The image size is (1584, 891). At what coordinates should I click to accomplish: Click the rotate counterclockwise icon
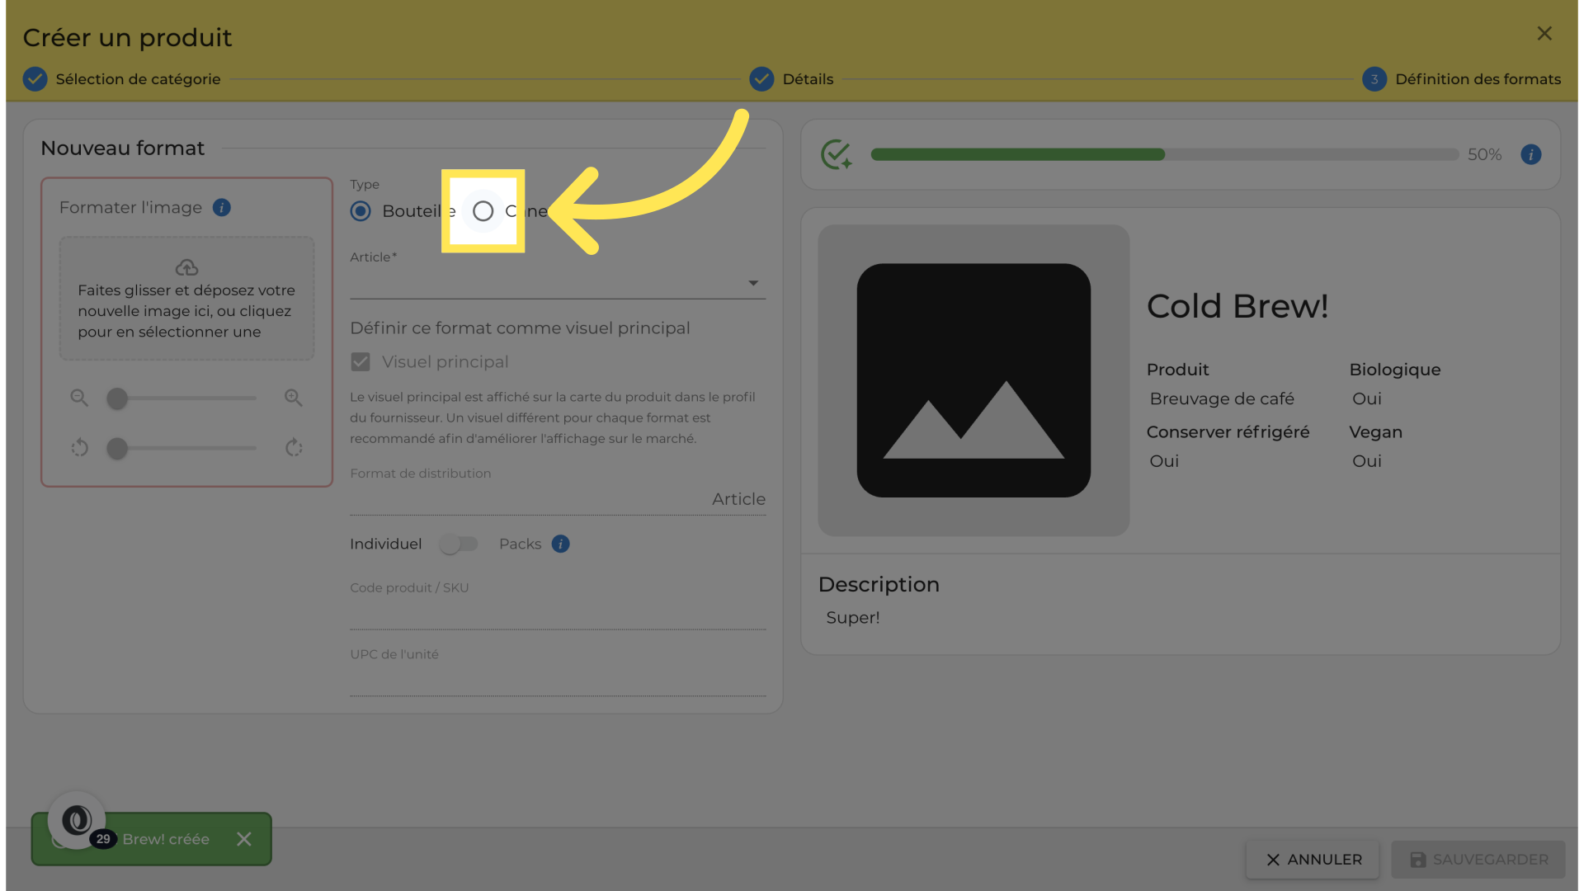click(x=79, y=448)
